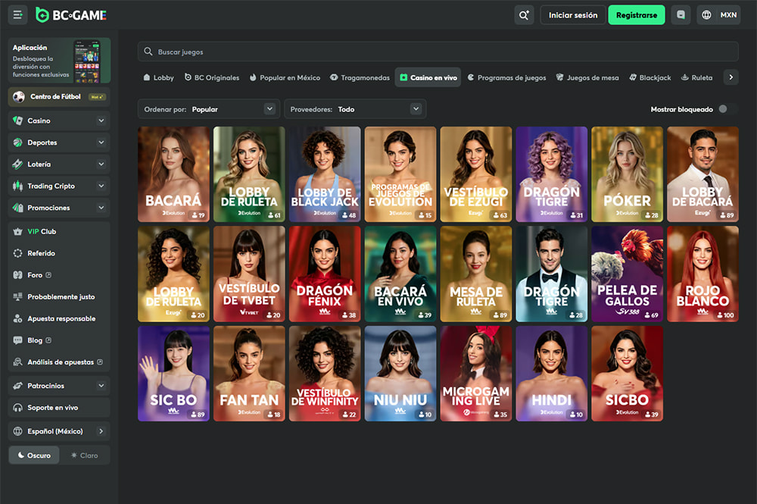
Task: Open the Hindi Evolution game card
Action: coord(551,374)
